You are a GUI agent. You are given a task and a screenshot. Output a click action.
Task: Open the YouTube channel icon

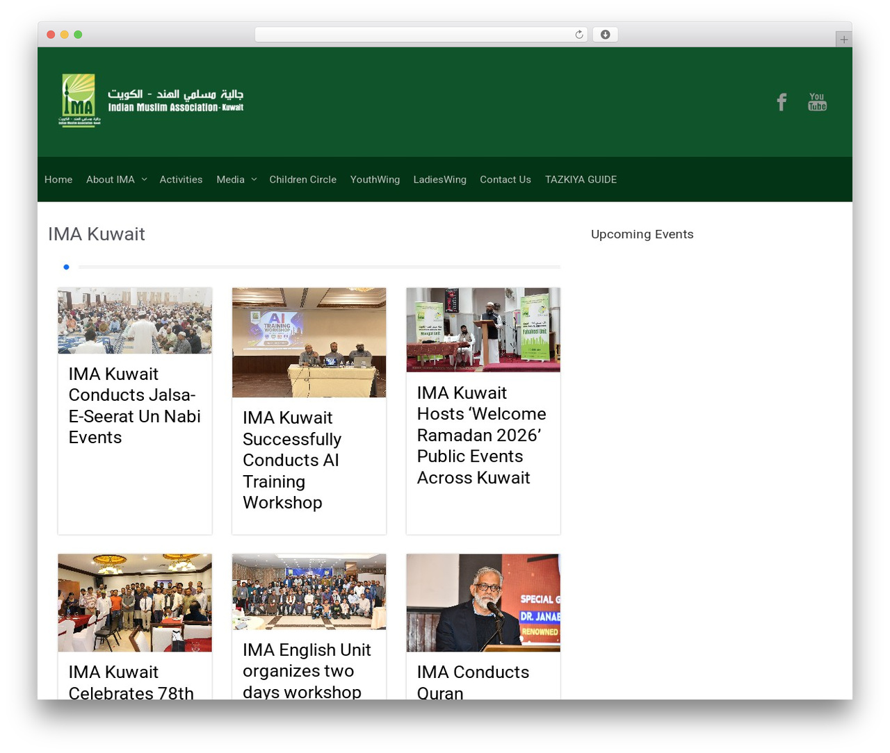click(817, 102)
